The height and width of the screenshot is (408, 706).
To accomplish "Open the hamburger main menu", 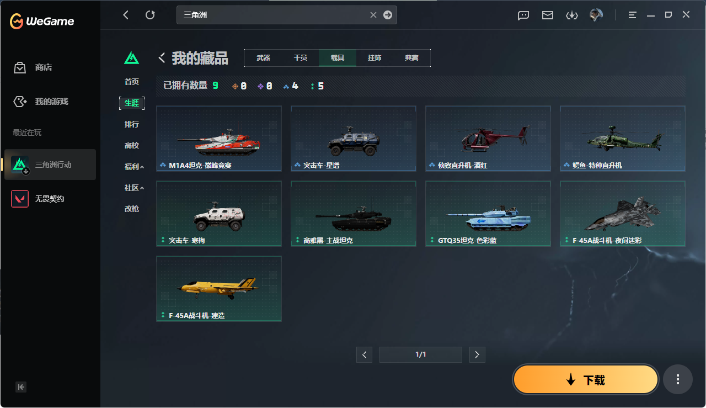I will click(x=633, y=15).
